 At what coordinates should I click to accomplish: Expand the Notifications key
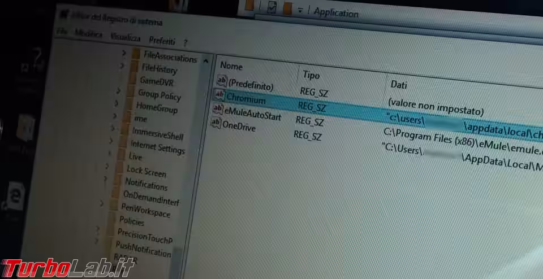[105, 179]
